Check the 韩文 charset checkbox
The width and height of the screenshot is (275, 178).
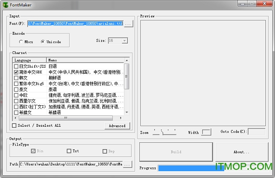pos(16,78)
